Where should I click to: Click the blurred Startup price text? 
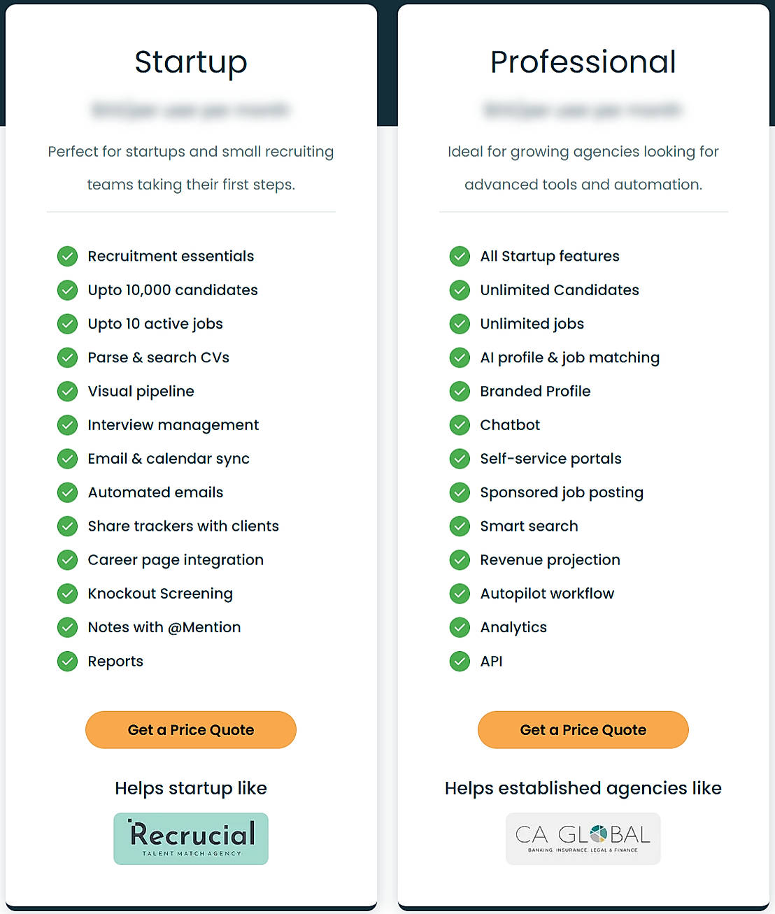point(190,110)
